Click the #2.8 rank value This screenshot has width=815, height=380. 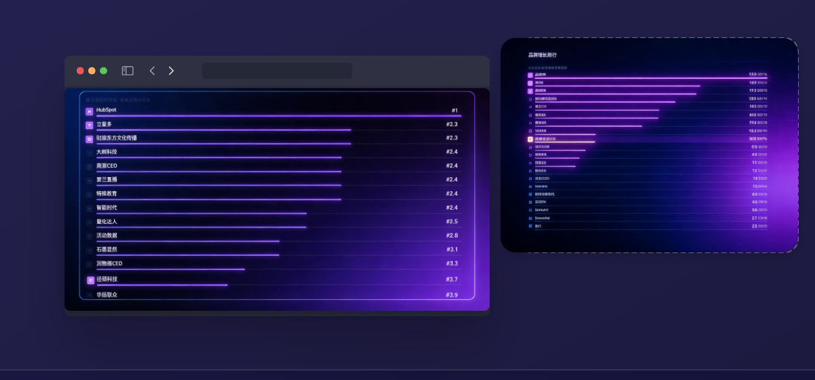click(452, 235)
